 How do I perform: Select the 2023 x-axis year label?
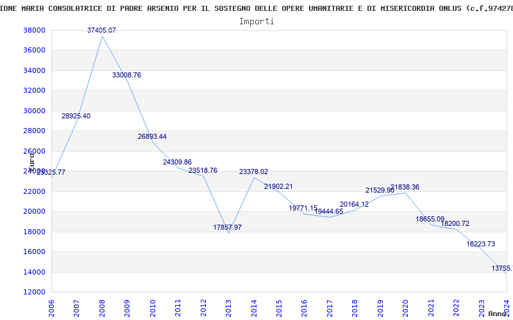pos(482,308)
